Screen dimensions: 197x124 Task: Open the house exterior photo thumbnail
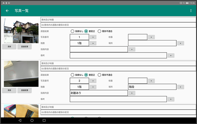pos(21,30)
